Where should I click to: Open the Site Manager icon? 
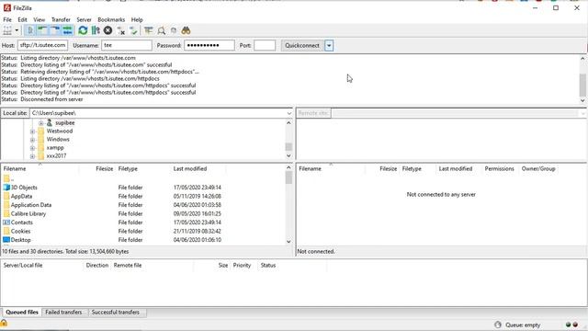(x=7, y=30)
